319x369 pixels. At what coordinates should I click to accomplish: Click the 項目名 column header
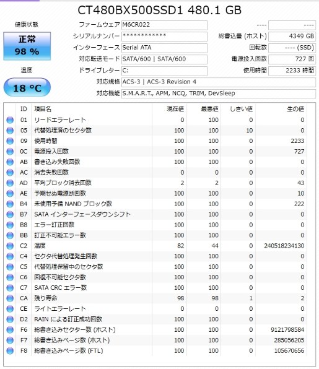click(x=43, y=109)
